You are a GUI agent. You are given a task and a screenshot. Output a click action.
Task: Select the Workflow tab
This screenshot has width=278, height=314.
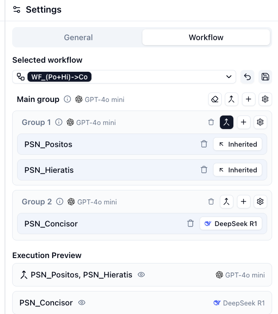tap(206, 37)
